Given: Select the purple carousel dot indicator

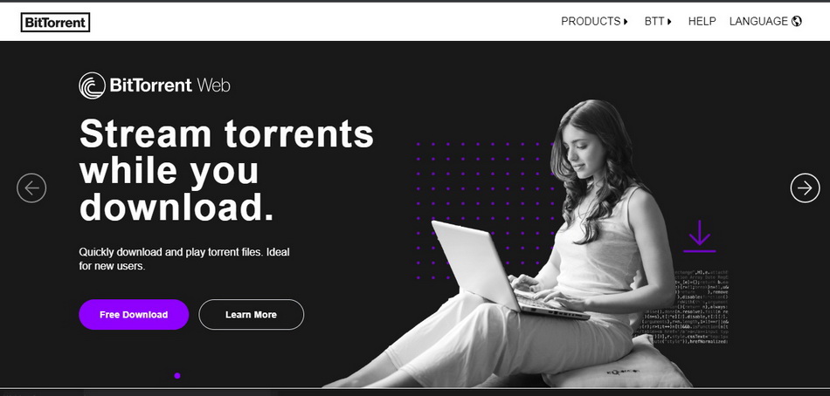Looking at the screenshot, I should pos(177,375).
